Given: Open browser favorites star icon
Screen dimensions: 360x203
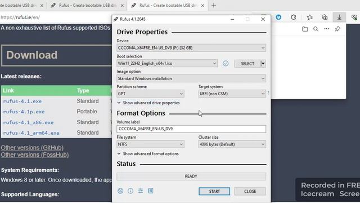Looking at the screenshot, I should point(310,17).
